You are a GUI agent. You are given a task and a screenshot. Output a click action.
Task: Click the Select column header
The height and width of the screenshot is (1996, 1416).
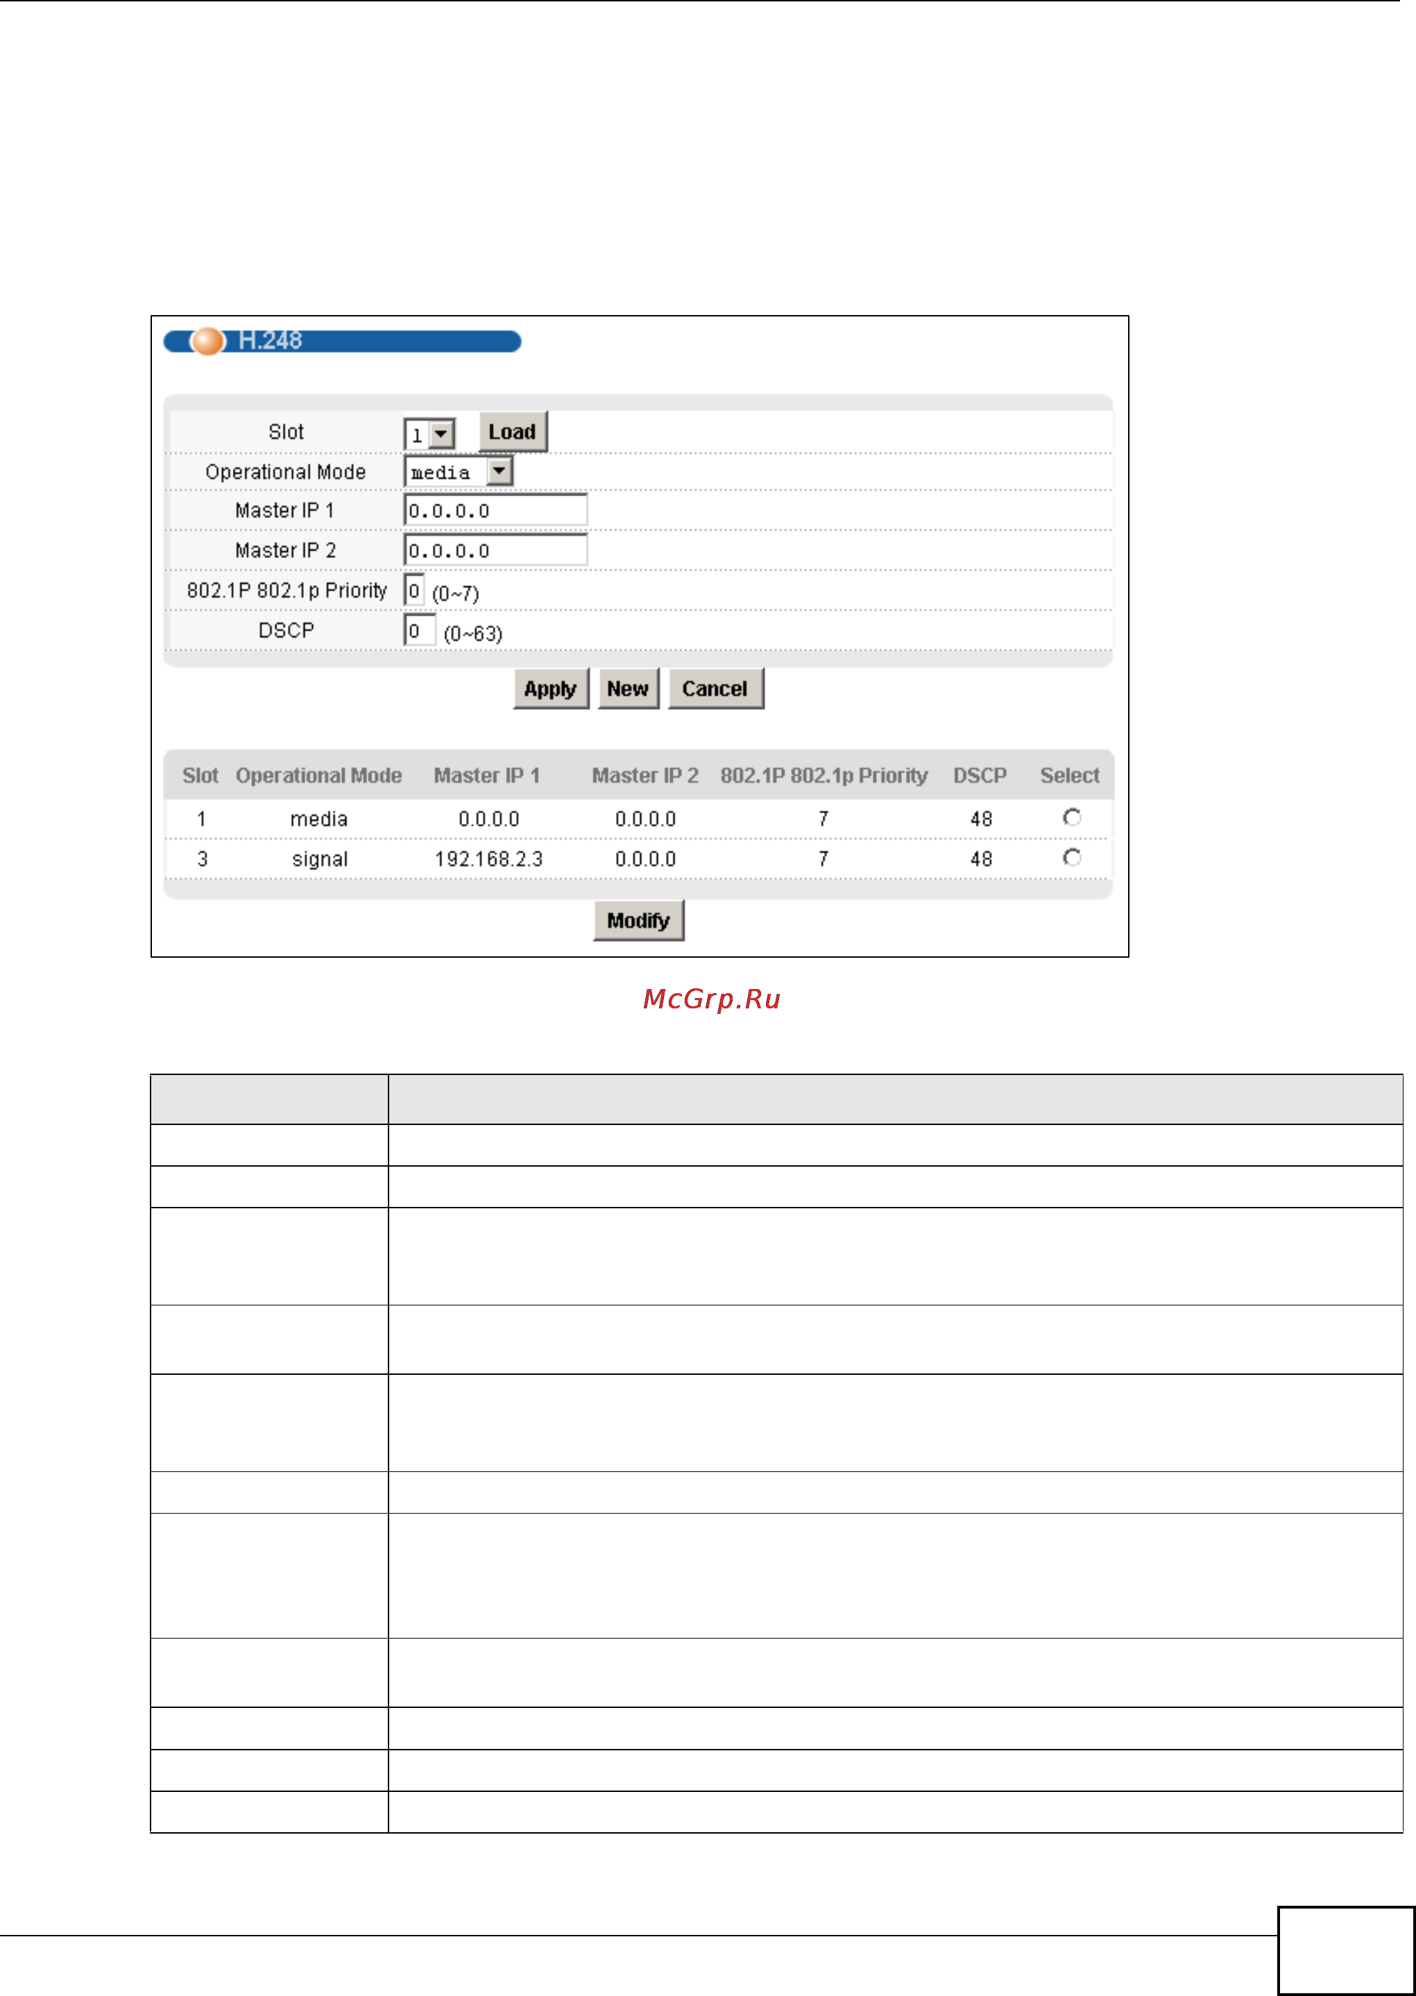click(1069, 775)
